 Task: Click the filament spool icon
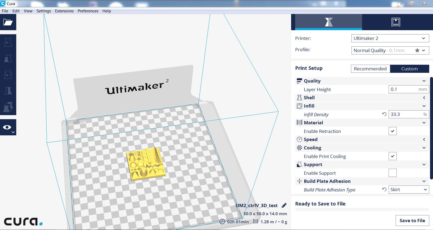point(256,221)
